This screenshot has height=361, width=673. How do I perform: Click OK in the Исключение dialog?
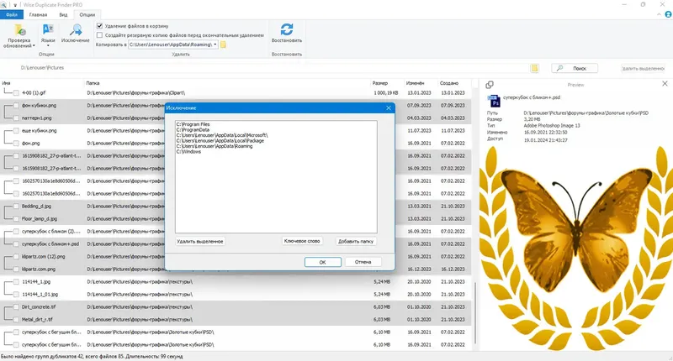(x=323, y=262)
